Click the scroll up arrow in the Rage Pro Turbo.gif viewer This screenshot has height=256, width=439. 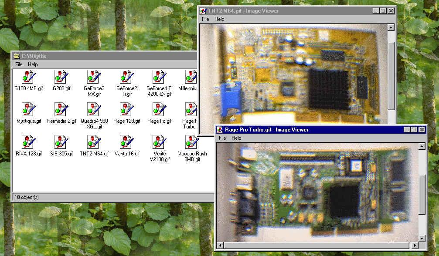coord(422,146)
